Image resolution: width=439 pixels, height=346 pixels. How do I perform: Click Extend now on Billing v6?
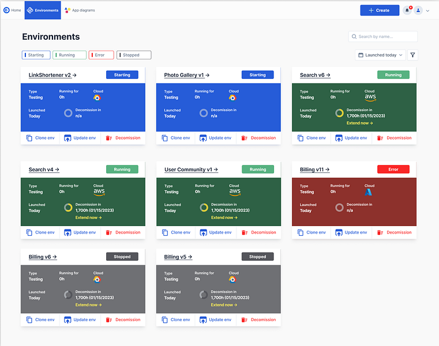point(88,305)
